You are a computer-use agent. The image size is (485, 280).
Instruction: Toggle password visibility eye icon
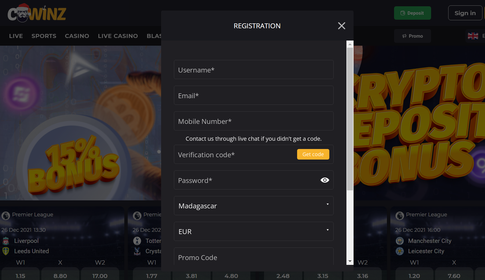coord(325,180)
